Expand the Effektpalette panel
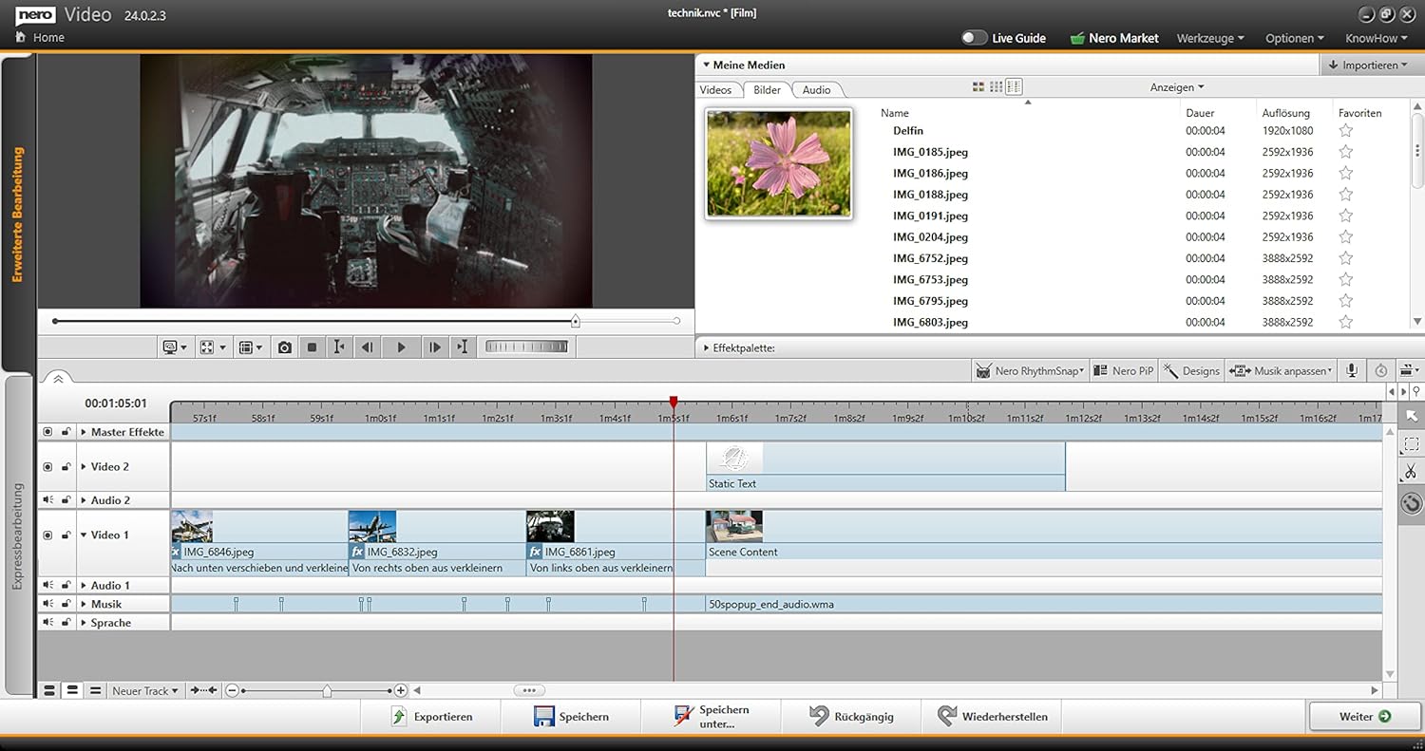 tap(707, 348)
